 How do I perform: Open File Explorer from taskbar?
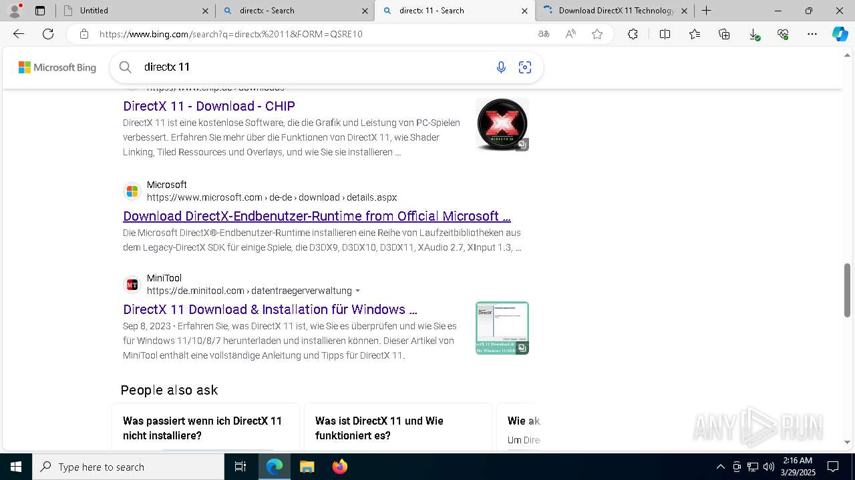307,467
